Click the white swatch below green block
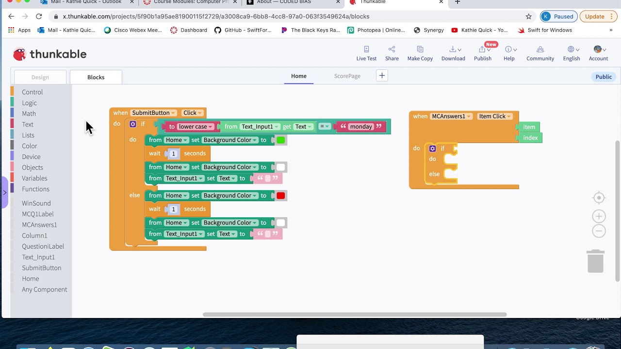The image size is (621, 349). [x=280, y=167]
